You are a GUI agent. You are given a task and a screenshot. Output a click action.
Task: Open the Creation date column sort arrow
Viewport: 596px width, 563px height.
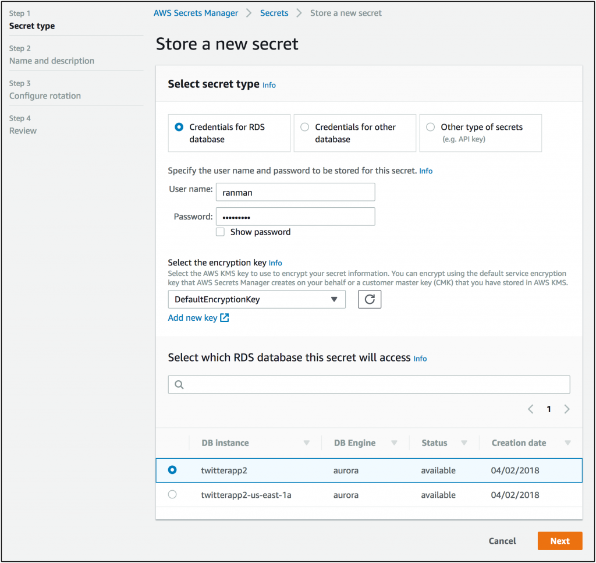click(568, 442)
